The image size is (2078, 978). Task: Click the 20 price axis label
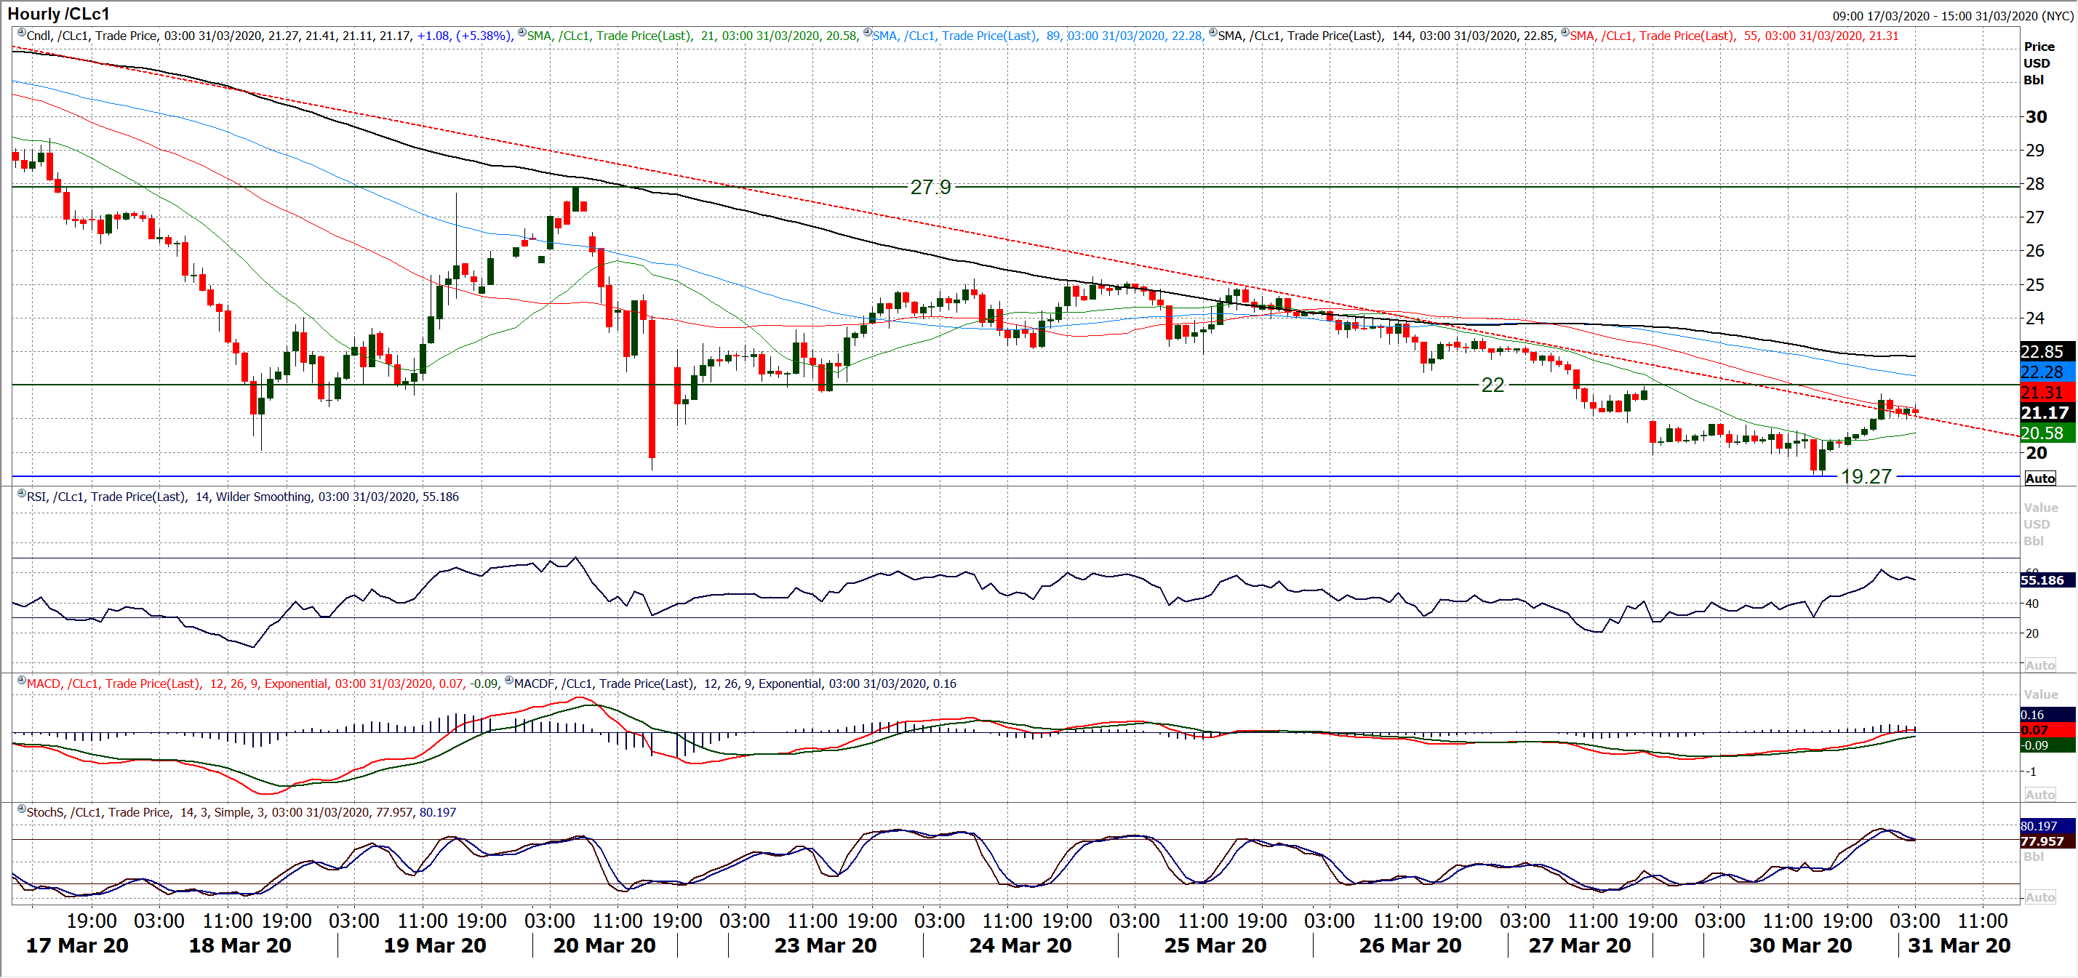tap(2036, 453)
